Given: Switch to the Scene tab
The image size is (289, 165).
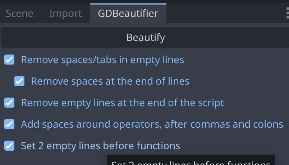Looking at the screenshot, I should click(x=19, y=13).
